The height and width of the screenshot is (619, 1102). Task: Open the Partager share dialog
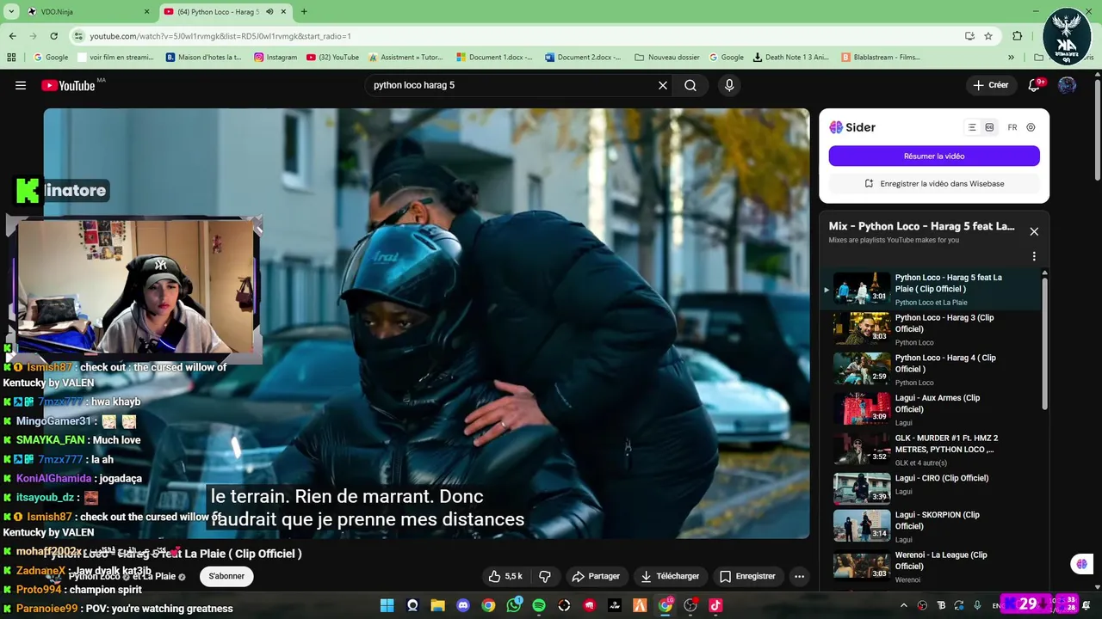tap(596, 576)
